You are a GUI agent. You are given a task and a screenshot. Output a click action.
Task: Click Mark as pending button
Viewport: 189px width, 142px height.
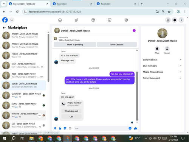tap(75, 45)
